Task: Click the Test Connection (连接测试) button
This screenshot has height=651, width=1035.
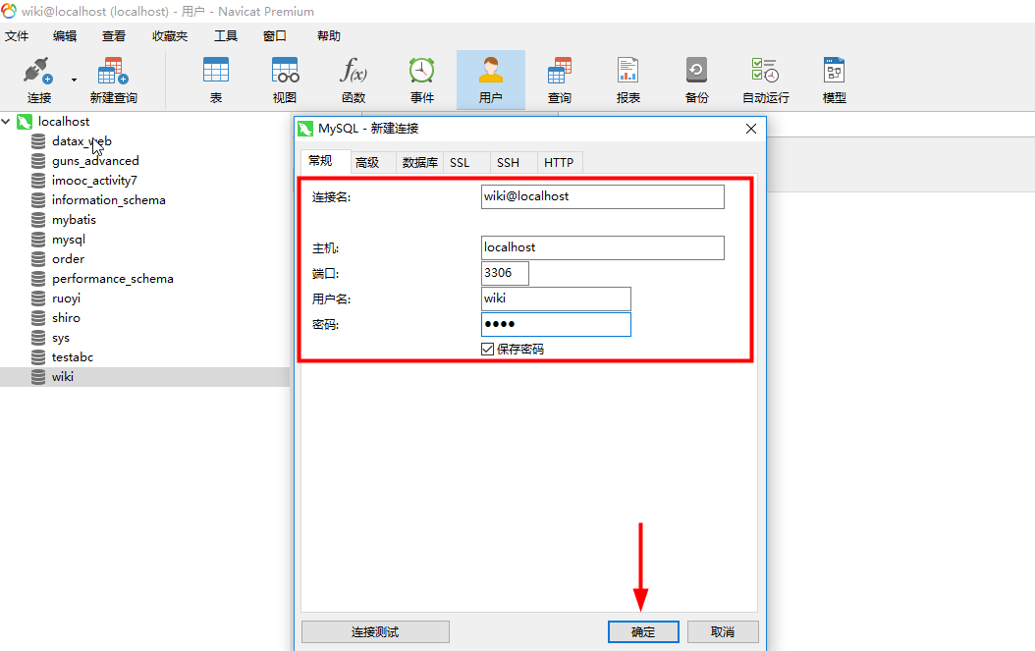Action: 375,632
